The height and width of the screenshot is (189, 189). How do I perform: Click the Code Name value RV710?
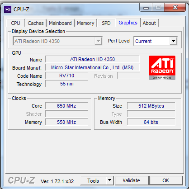66,76
